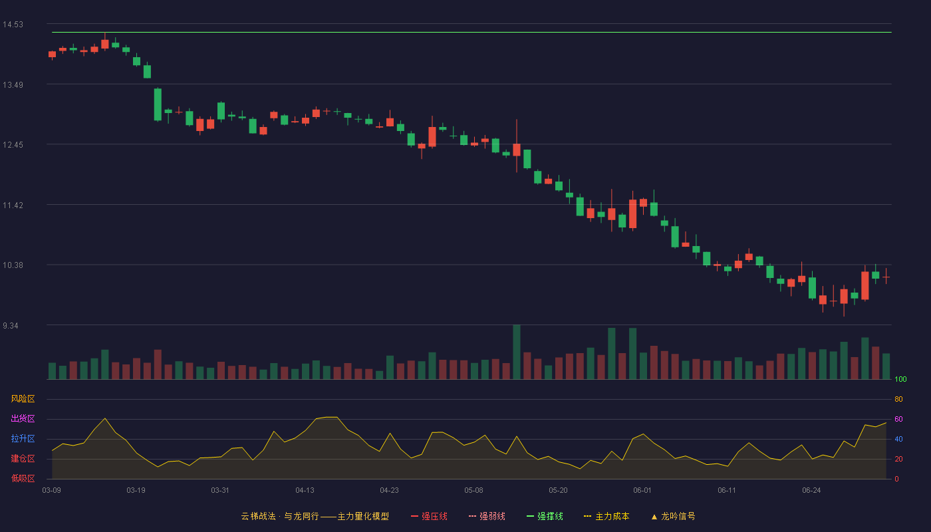Toggle the 龙吟信号 legend entry
The height and width of the screenshot is (532, 931).
673,516
